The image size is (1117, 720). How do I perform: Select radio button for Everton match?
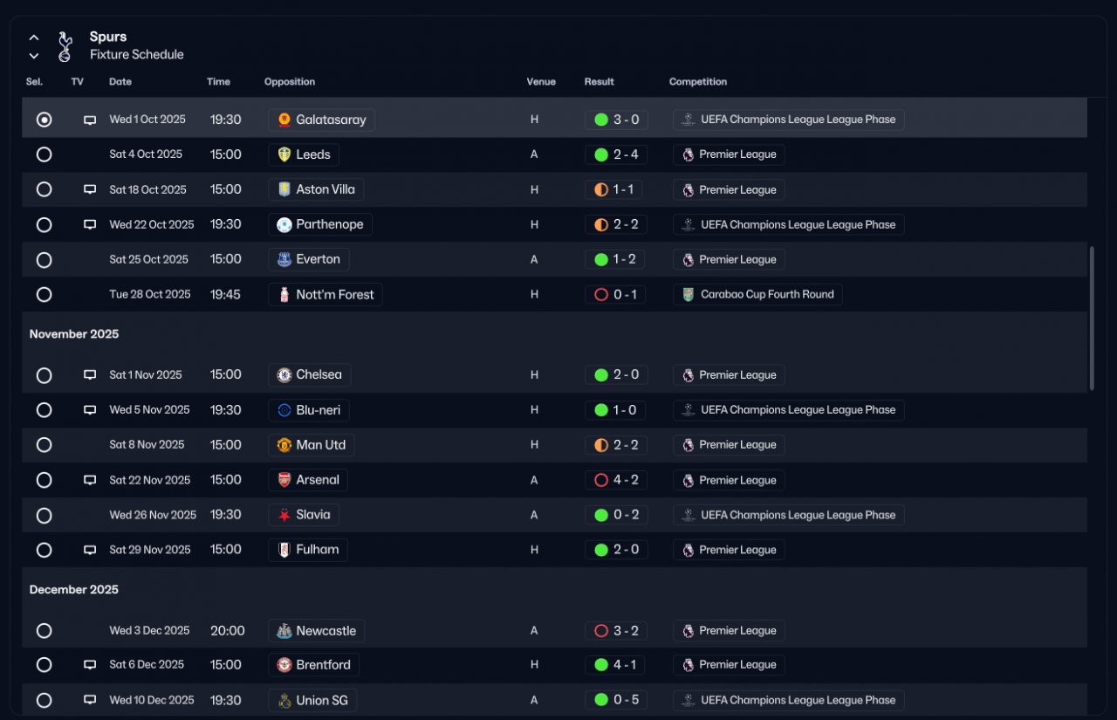(x=45, y=260)
